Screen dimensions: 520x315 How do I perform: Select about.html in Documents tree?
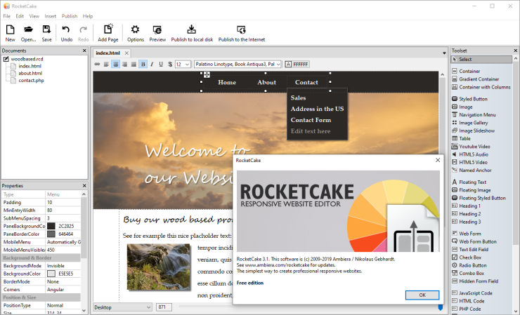[x=30, y=73]
